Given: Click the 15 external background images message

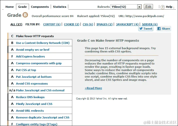Looking at the screenshot, I should 120,50.
